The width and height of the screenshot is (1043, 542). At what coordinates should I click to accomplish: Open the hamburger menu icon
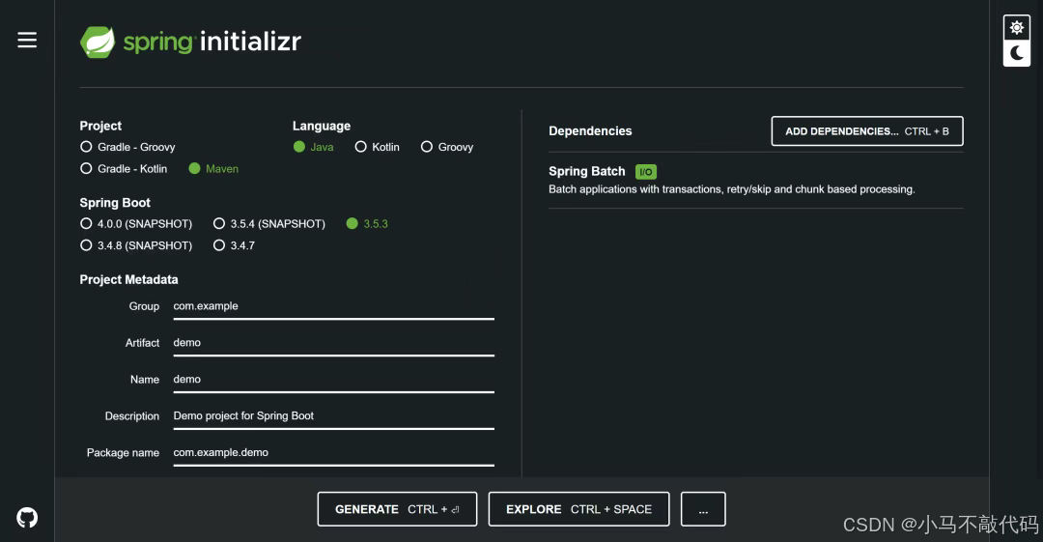(27, 40)
